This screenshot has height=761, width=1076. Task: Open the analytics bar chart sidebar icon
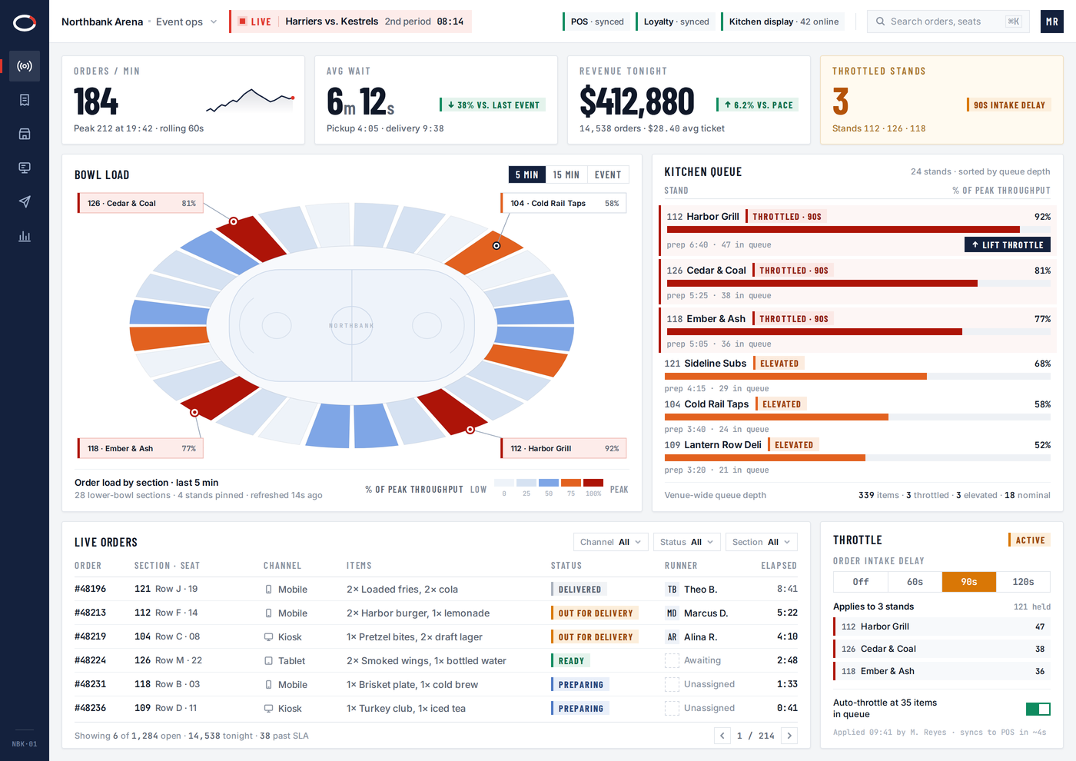coord(25,236)
